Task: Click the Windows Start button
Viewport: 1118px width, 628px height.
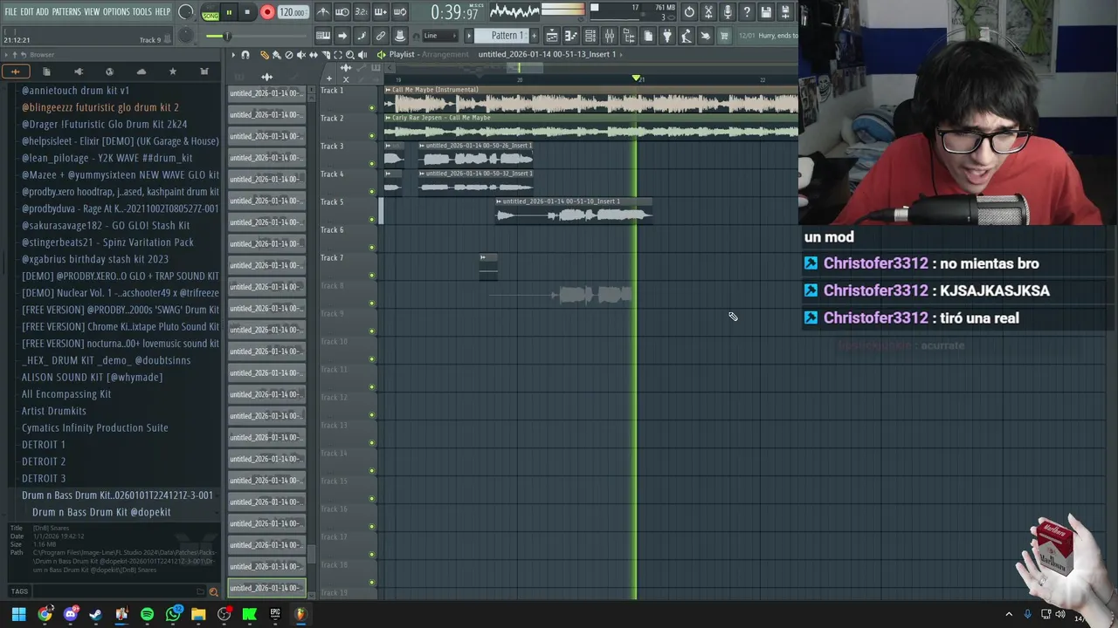Action: point(18,614)
